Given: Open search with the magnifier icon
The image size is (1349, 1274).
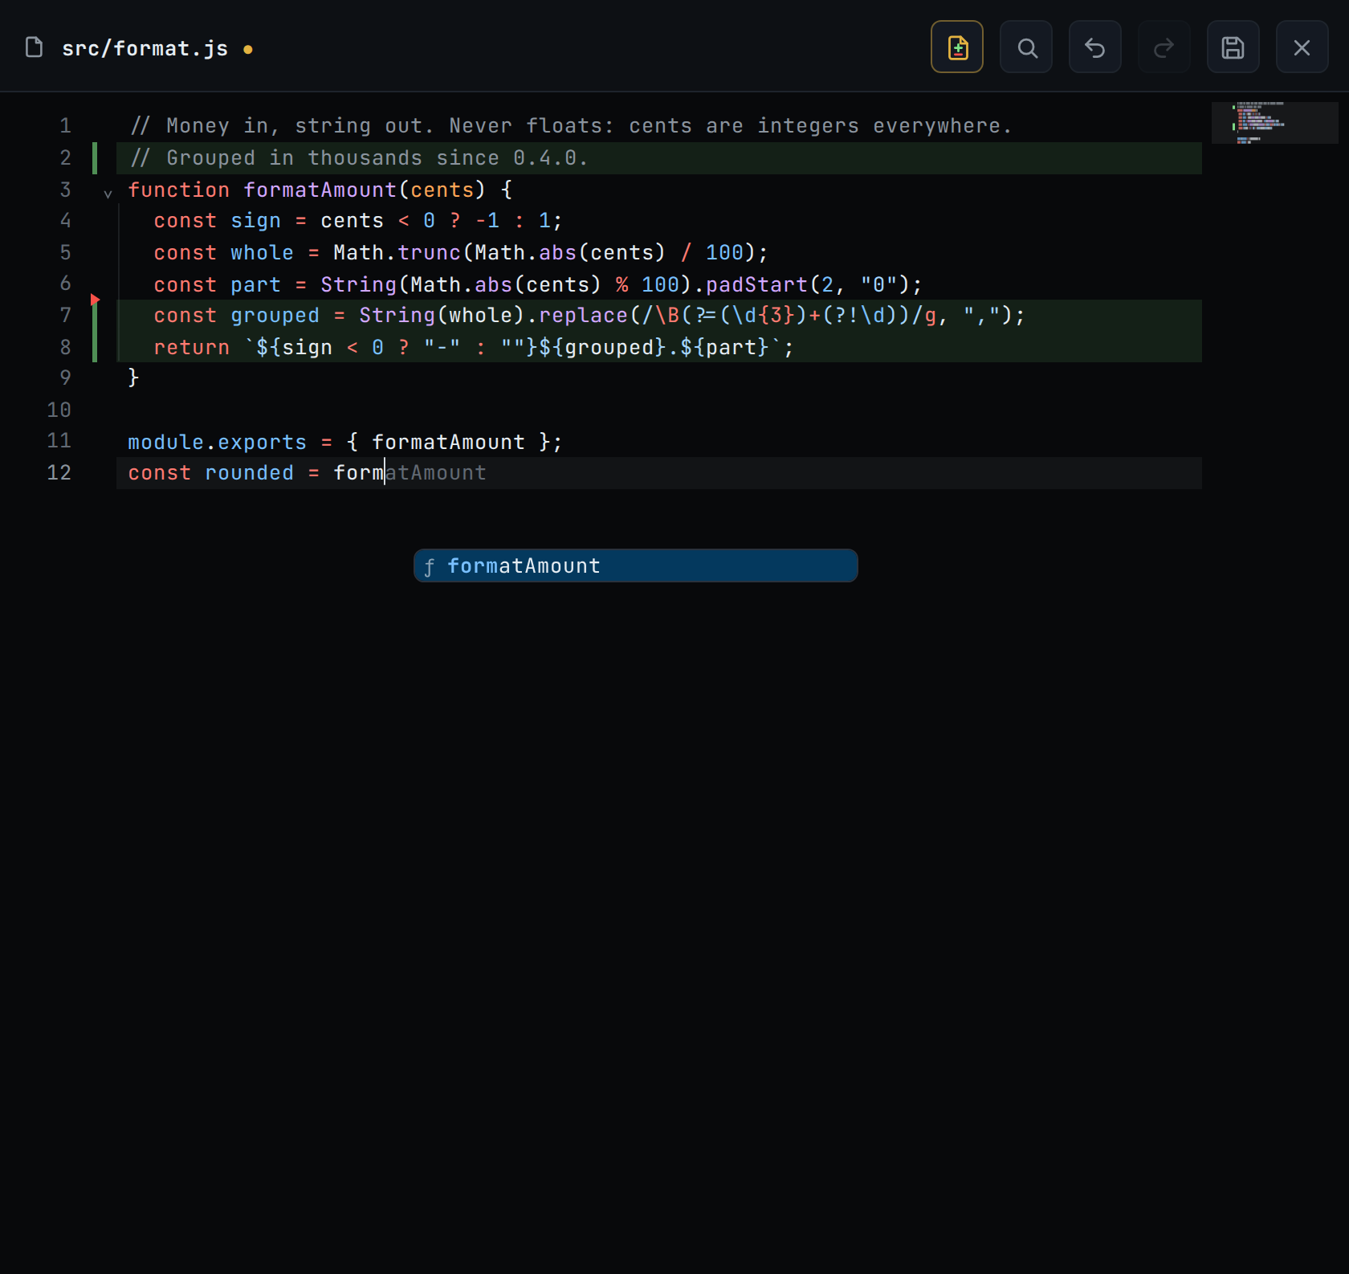Looking at the screenshot, I should pyautogui.click(x=1025, y=47).
